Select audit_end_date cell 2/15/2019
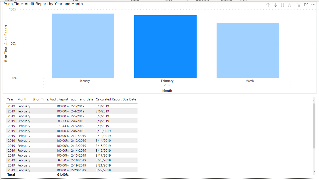The height and width of the screenshot is (180, 319). tap(78, 156)
